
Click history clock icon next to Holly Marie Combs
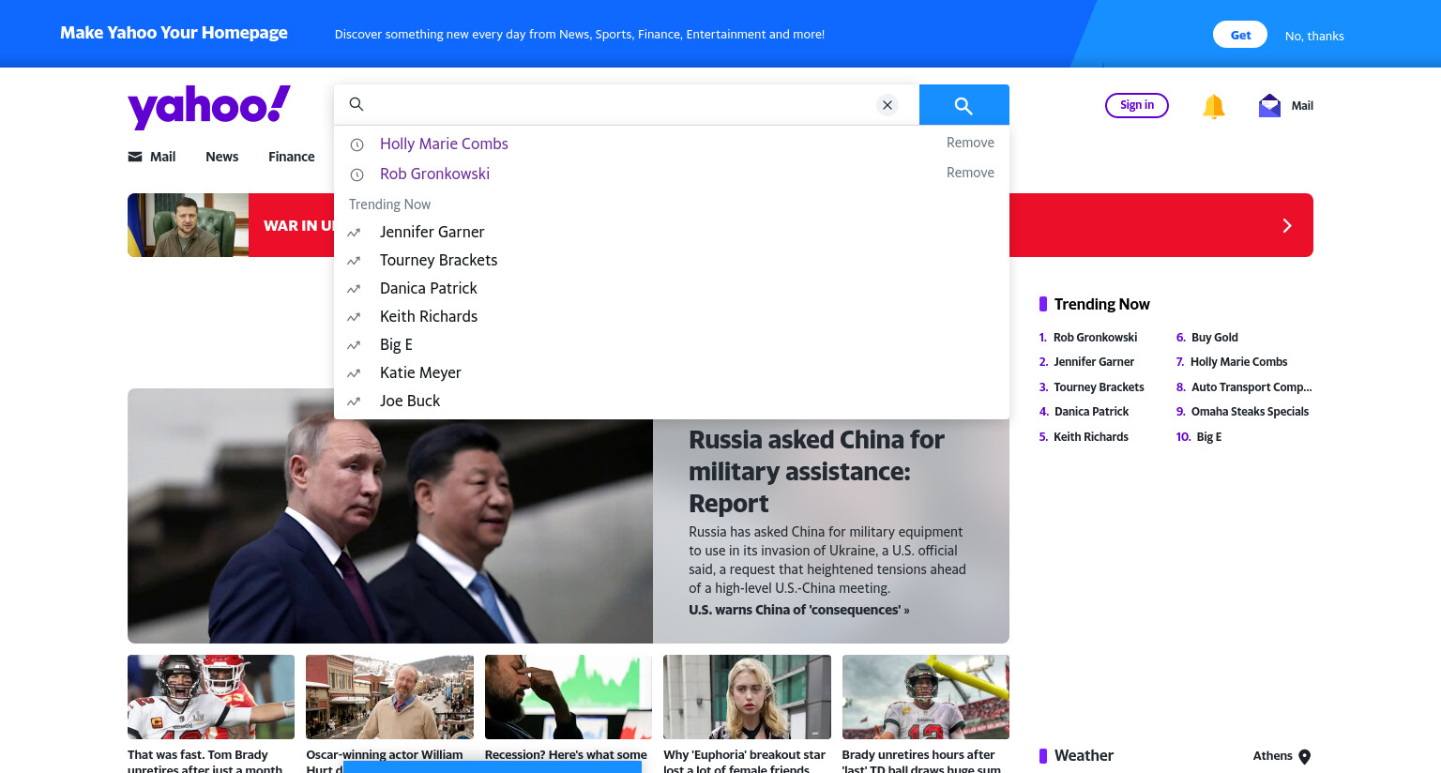(356, 144)
